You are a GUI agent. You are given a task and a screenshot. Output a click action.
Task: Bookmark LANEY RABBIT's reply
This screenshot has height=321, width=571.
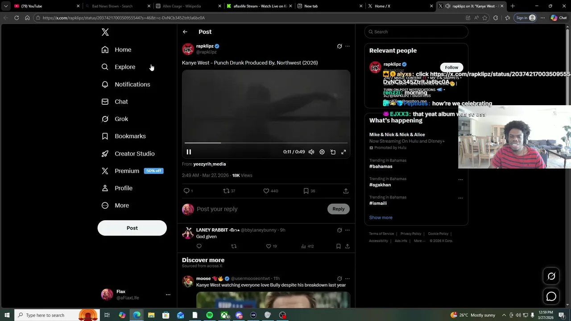339,246
